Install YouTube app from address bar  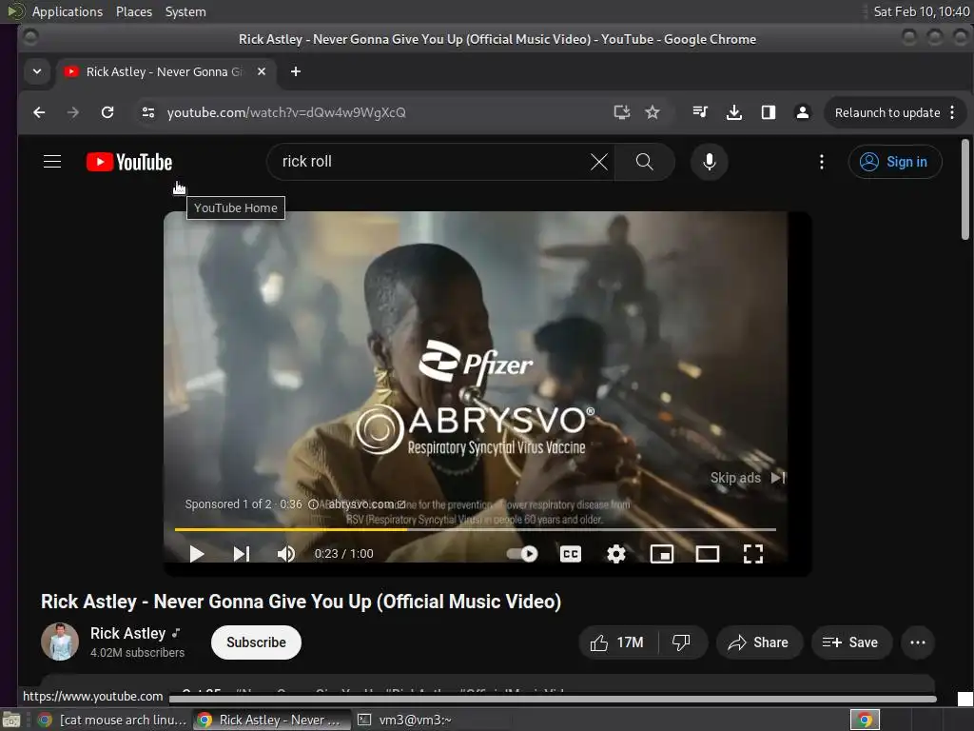pyautogui.click(x=622, y=112)
